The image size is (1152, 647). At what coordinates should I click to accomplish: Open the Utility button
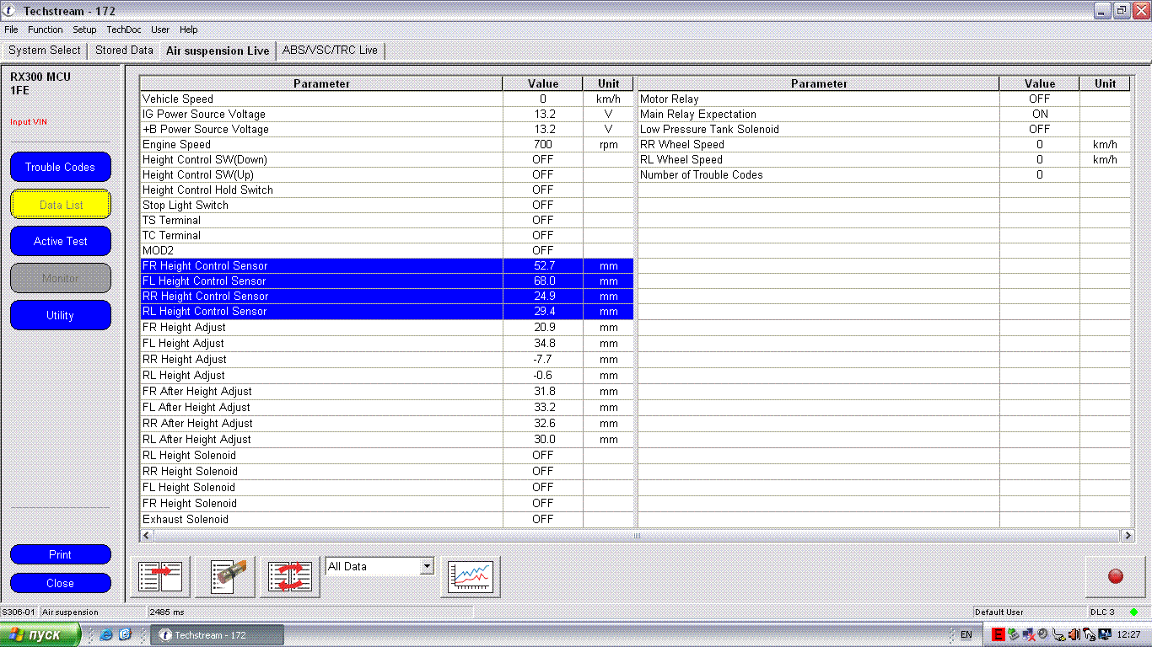(x=61, y=315)
